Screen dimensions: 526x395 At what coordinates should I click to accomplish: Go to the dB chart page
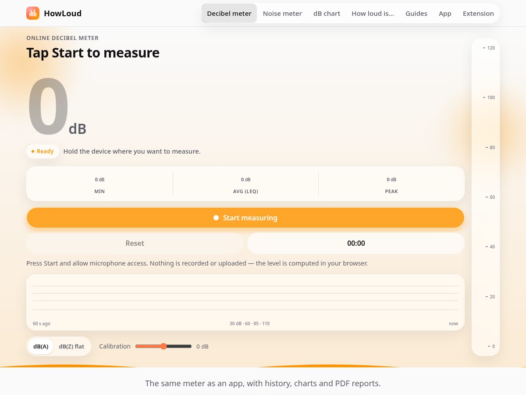[327, 13]
